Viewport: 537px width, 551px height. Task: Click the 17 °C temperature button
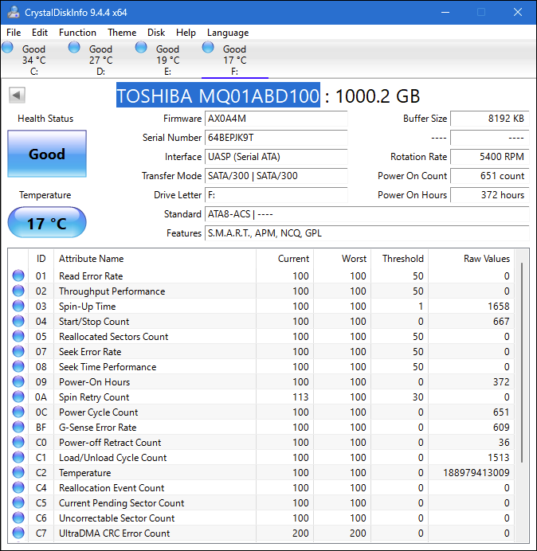47,222
